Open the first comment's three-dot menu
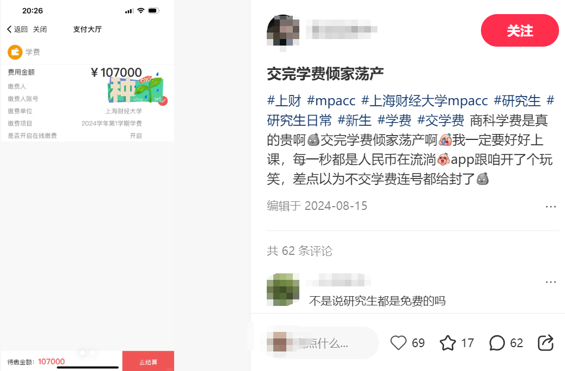The width and height of the screenshot is (565, 371). 550,282
